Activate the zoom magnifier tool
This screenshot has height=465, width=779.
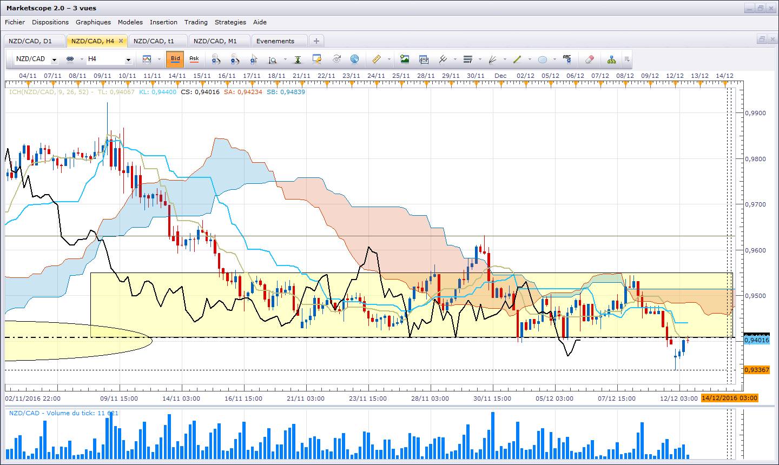coord(273,59)
